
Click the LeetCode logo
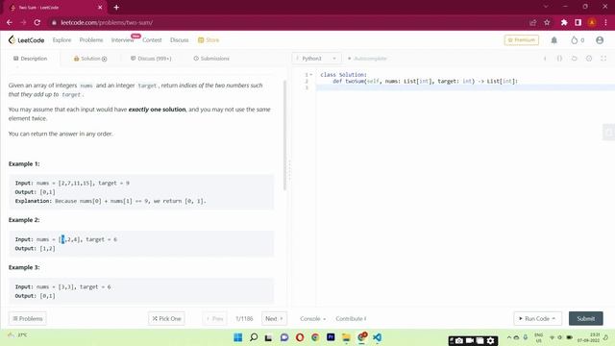coord(26,40)
